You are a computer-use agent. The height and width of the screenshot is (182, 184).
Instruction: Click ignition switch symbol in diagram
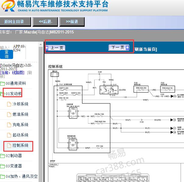[109, 90]
